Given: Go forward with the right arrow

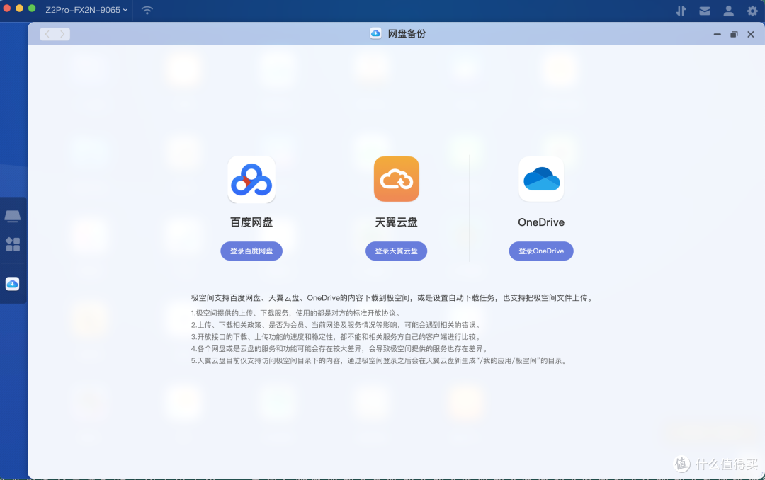Looking at the screenshot, I should pyautogui.click(x=62, y=34).
